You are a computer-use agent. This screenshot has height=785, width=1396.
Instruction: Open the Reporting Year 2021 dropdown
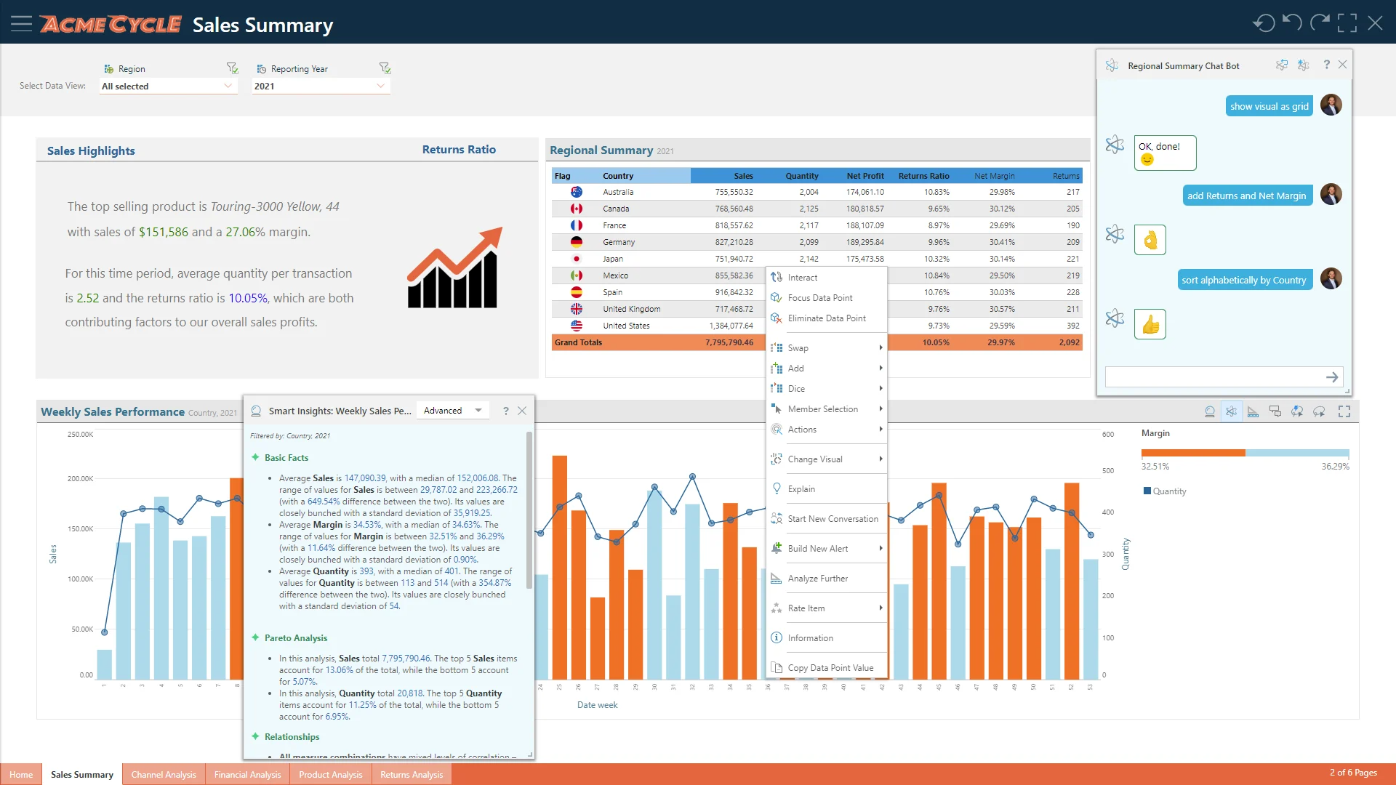(x=318, y=86)
